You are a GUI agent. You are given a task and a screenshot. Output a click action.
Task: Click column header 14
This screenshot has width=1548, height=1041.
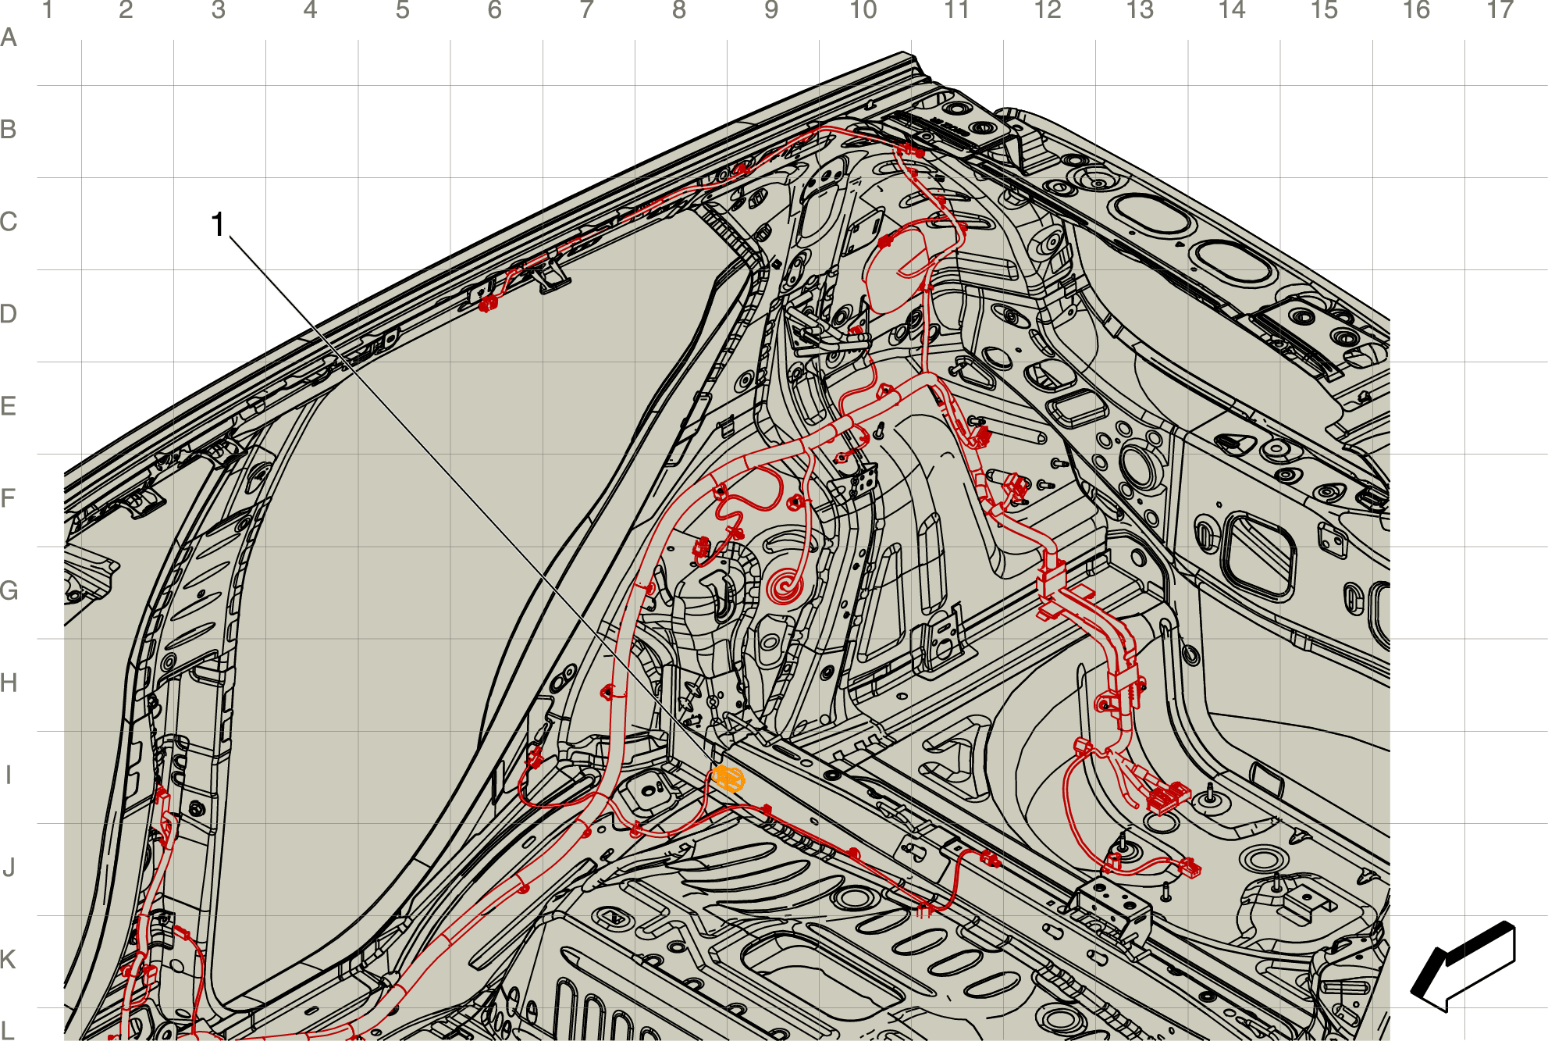(x=1232, y=10)
